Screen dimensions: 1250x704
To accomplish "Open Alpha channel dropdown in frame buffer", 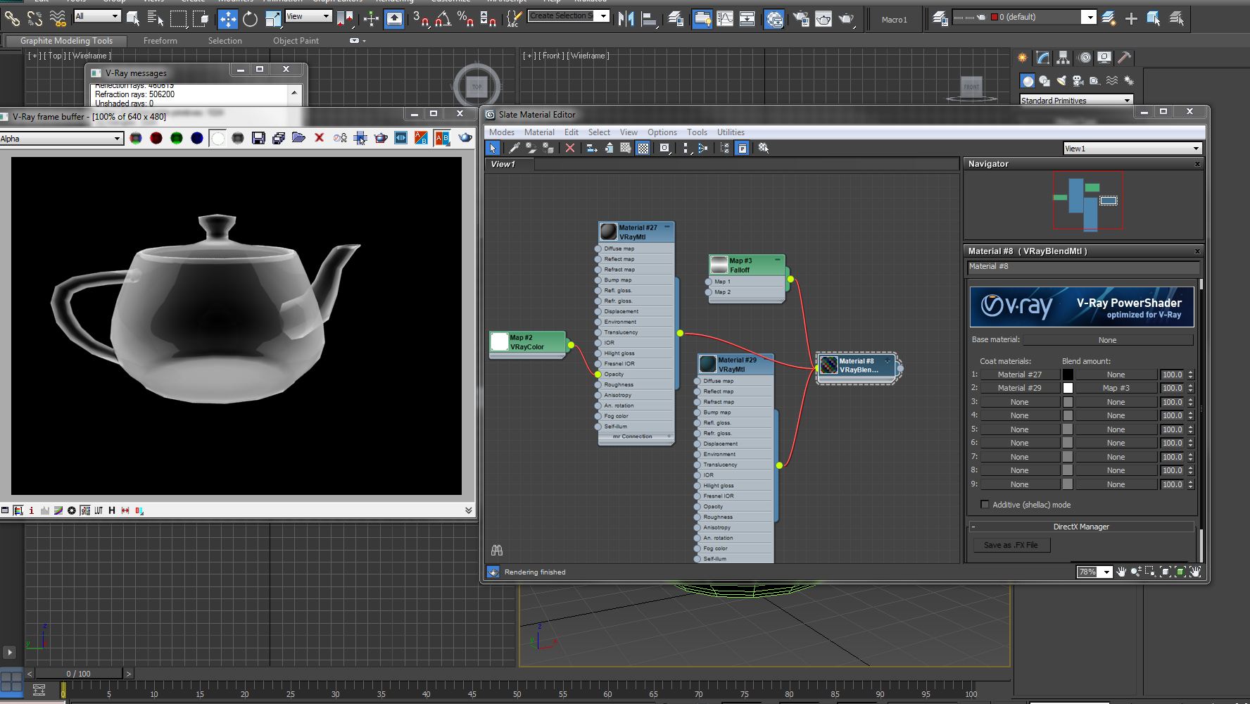I will click(61, 139).
